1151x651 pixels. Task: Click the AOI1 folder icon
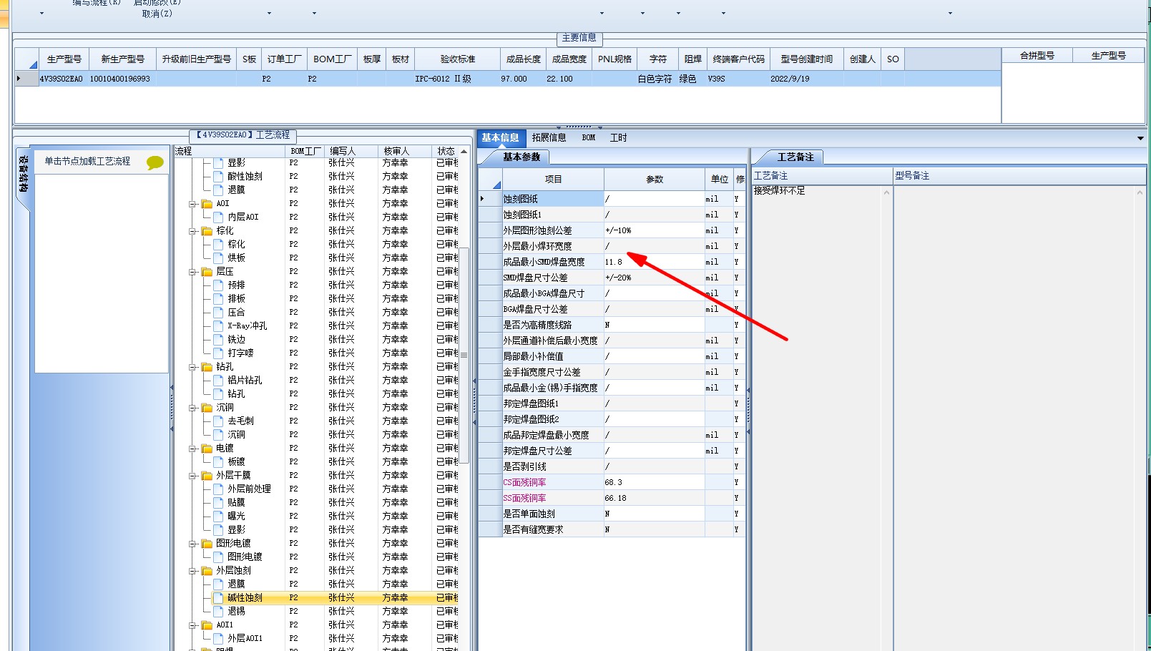(x=207, y=625)
